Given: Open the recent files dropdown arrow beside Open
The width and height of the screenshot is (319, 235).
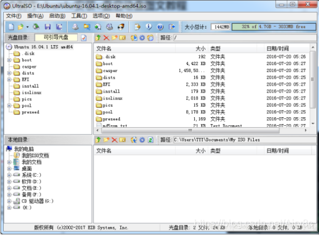Looking at the screenshot, I should (x=28, y=27).
